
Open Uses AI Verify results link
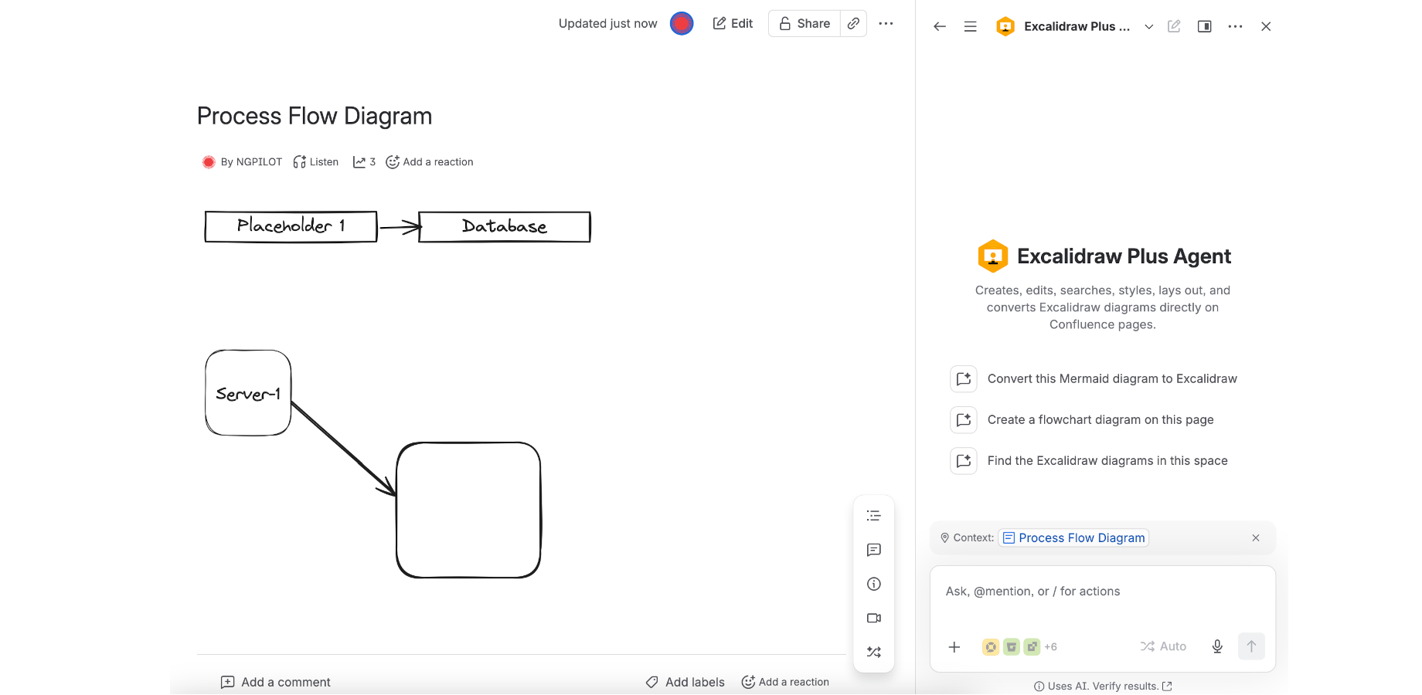pos(1103,686)
